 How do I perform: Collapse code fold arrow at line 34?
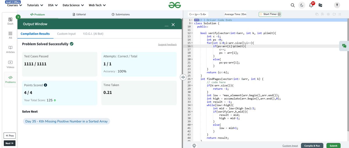click(193, 105)
